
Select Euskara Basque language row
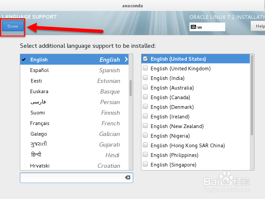74,92
